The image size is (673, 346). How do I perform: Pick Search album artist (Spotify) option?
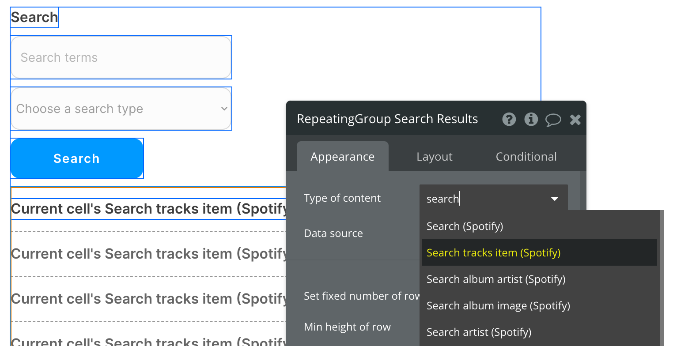pyautogui.click(x=540, y=279)
